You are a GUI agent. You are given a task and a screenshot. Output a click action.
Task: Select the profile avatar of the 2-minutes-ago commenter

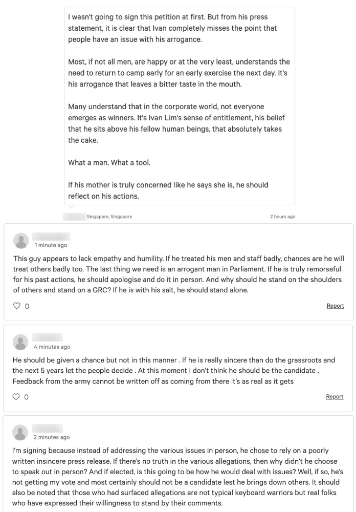pos(20,433)
